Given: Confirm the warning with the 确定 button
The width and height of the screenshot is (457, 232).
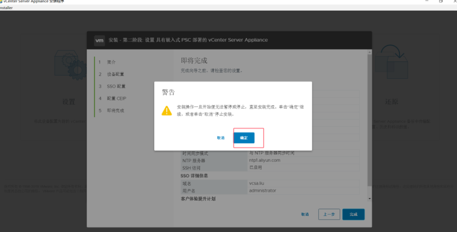Looking at the screenshot, I should tap(244, 138).
